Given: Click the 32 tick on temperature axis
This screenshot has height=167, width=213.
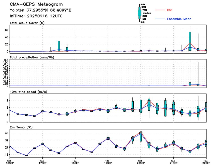Looking at the screenshot, I should [x=7, y=140].
